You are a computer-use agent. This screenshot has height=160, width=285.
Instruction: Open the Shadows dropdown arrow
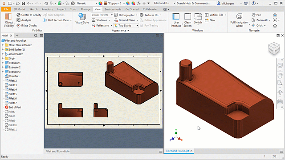[109, 20]
